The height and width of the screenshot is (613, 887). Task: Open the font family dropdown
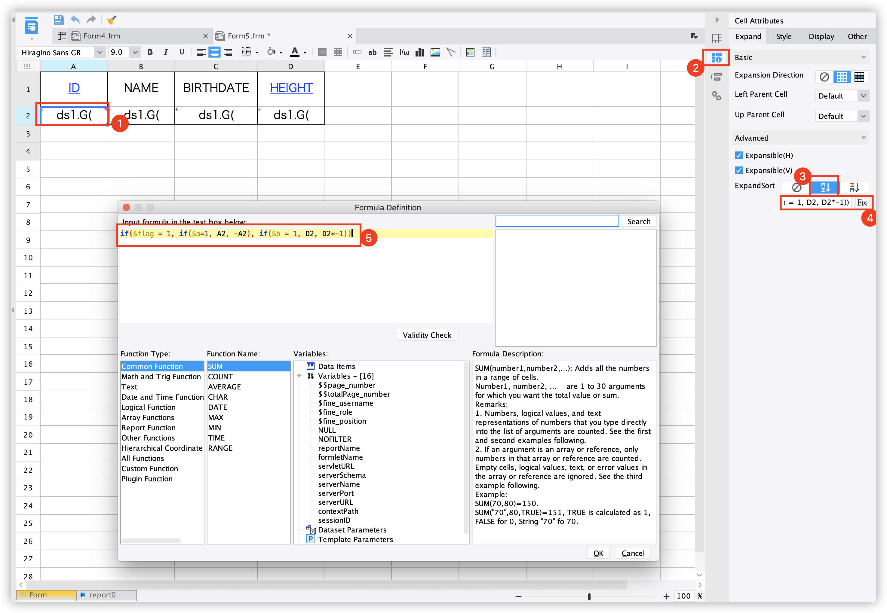click(x=100, y=52)
